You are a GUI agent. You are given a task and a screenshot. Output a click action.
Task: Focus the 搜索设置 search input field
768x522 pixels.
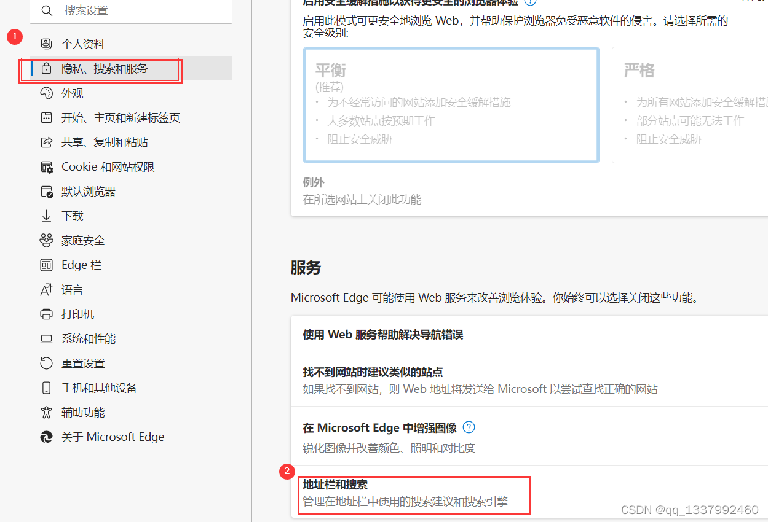130,10
